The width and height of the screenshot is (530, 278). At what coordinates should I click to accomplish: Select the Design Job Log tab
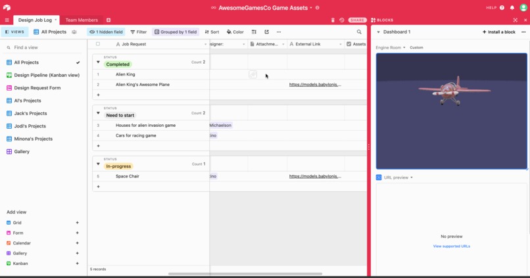(35, 20)
